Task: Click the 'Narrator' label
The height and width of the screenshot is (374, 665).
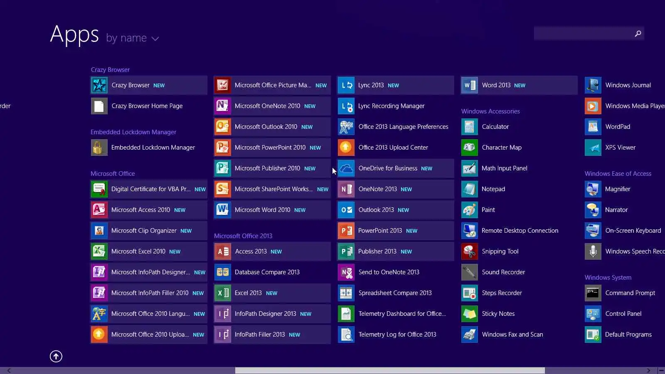Action: coord(616,210)
